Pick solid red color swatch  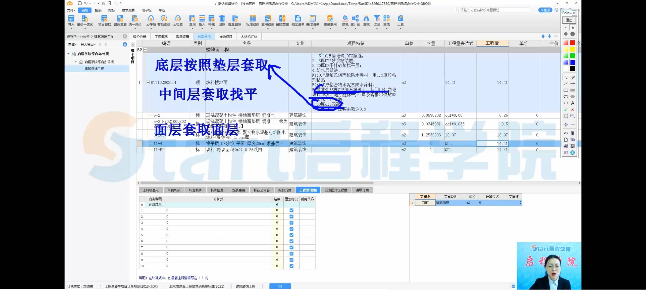[x=573, y=43]
